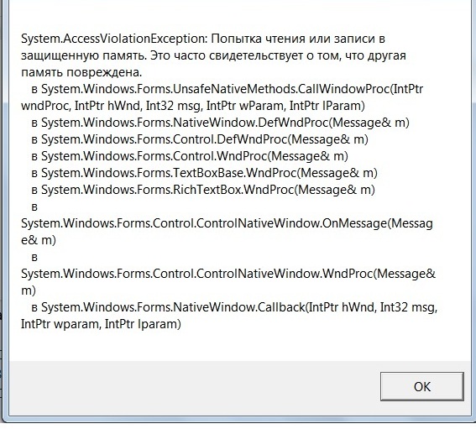Click the ControlNativeWindow.OnMessage stack trace line

227,223
